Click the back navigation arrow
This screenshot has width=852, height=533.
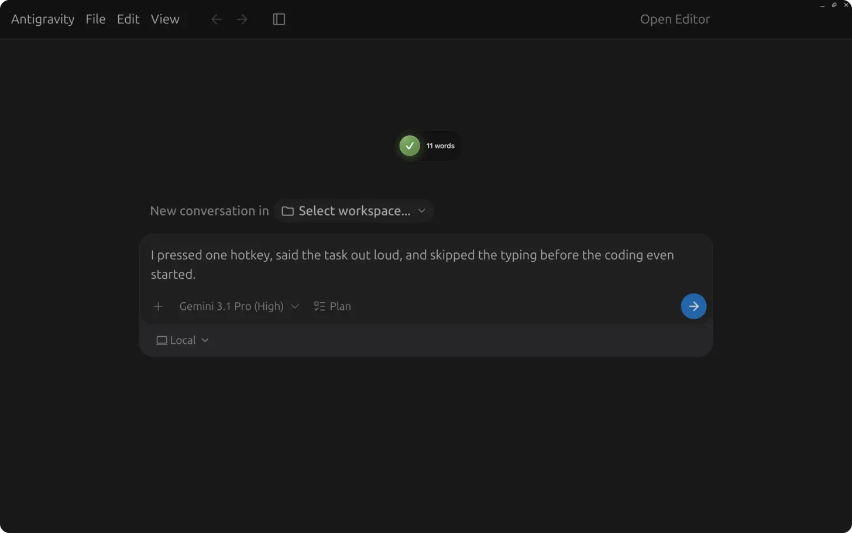point(217,19)
